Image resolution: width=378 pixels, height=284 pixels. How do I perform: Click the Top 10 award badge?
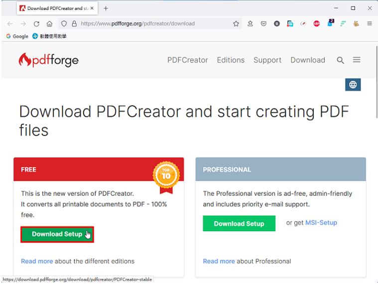(x=166, y=177)
